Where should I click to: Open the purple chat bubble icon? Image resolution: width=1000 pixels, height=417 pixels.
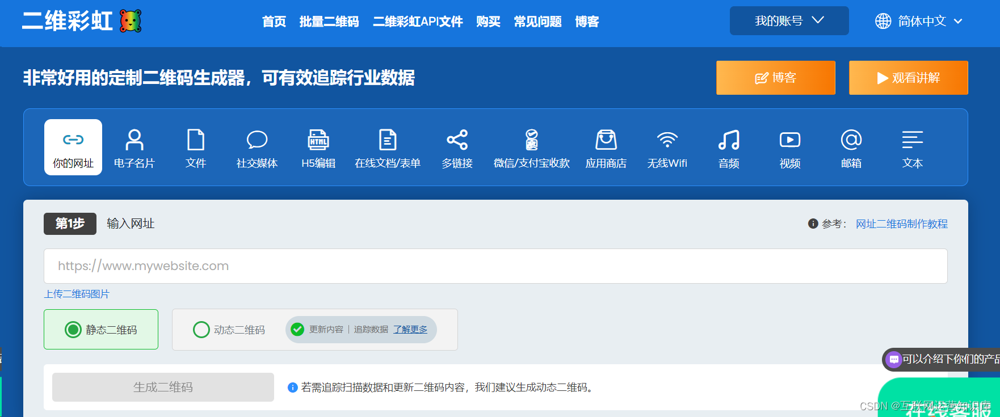[894, 359]
